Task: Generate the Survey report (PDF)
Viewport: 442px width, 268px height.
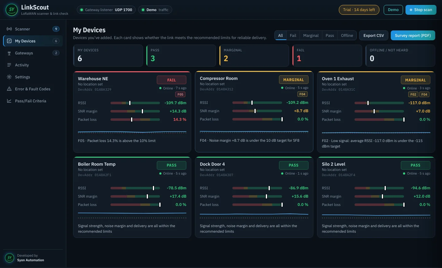Action: click(x=413, y=36)
